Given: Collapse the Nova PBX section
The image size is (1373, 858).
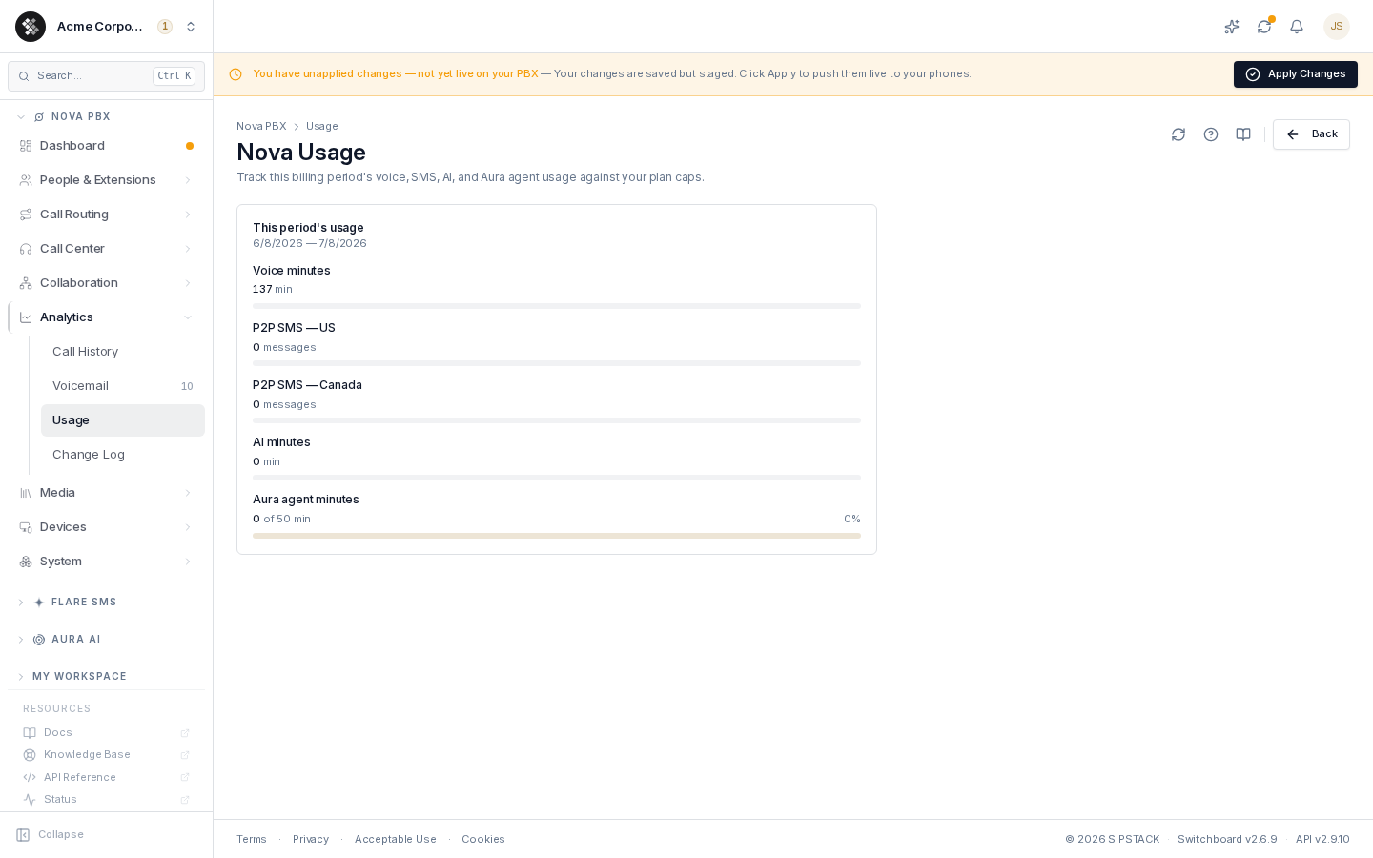Looking at the screenshot, I should pyautogui.click(x=21, y=117).
